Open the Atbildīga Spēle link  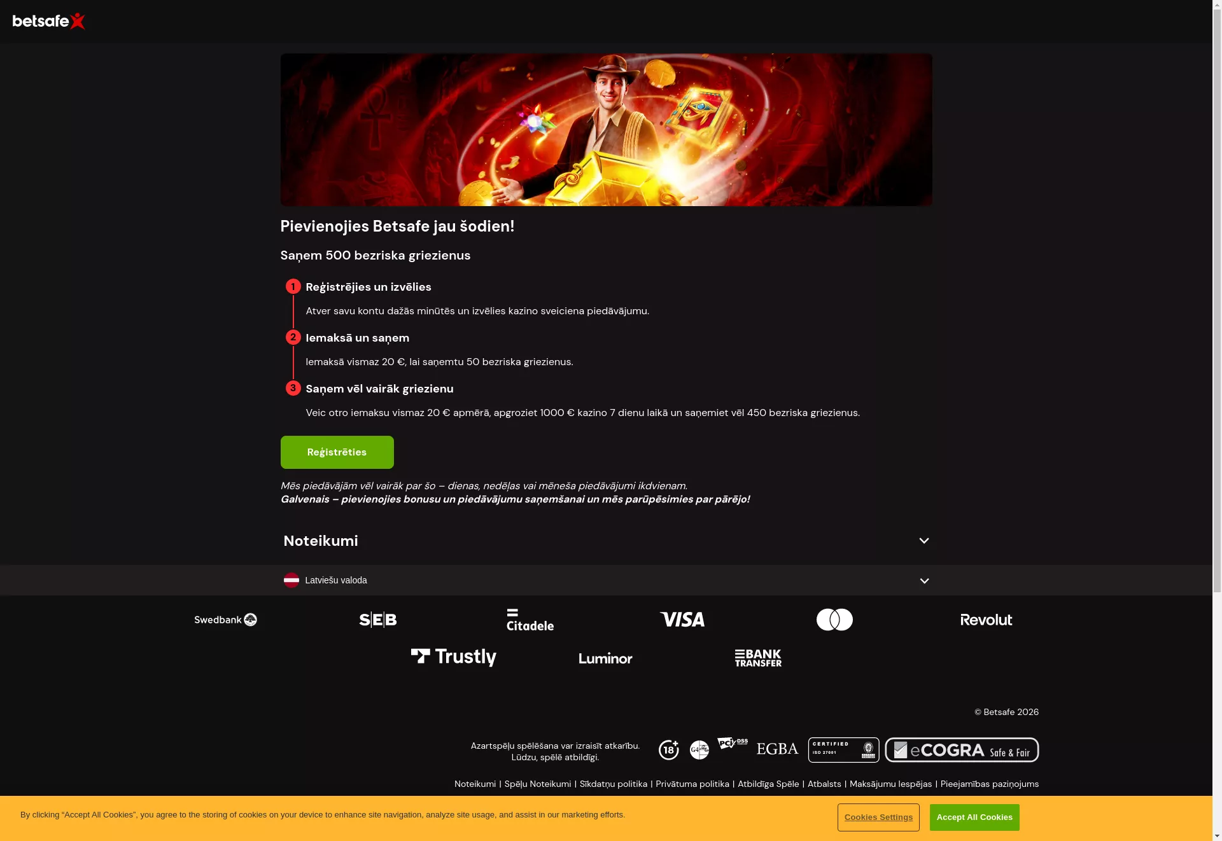tap(768, 784)
